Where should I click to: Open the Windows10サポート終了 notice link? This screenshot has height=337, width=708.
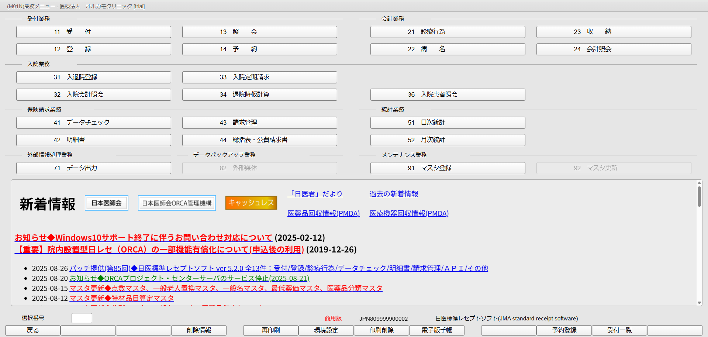coord(143,237)
